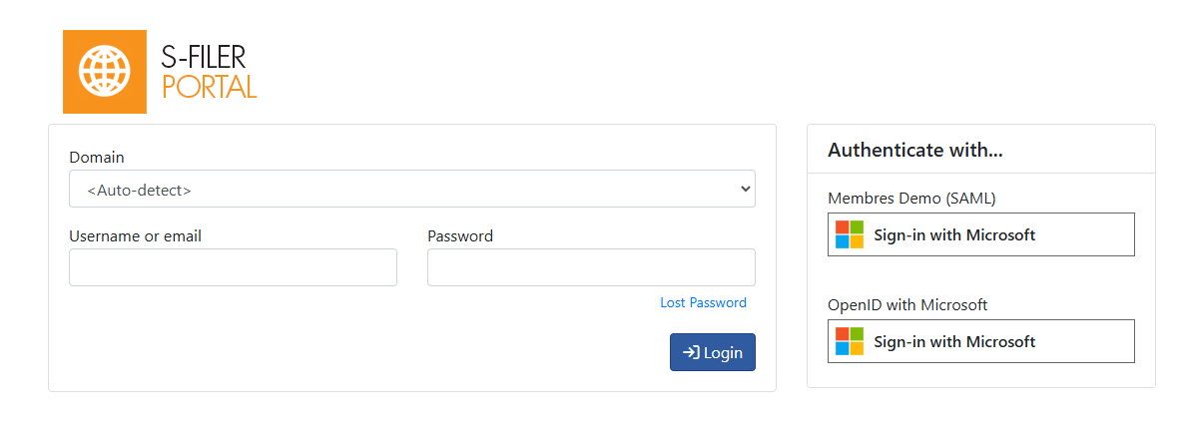Expand the Domain dropdown chevron arrow
This screenshot has height=430, width=1194.
[745, 189]
